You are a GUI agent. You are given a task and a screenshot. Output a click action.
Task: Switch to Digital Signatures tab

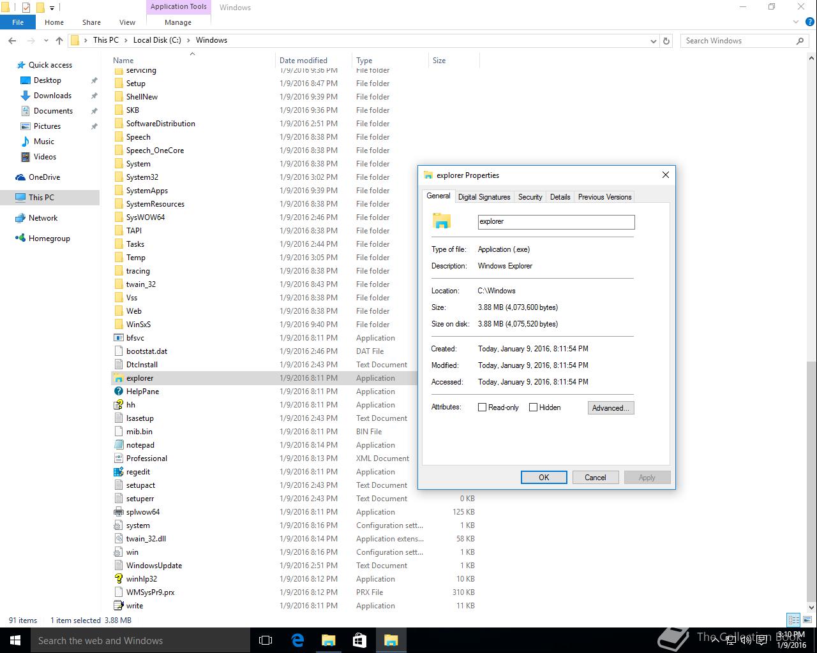(x=484, y=197)
